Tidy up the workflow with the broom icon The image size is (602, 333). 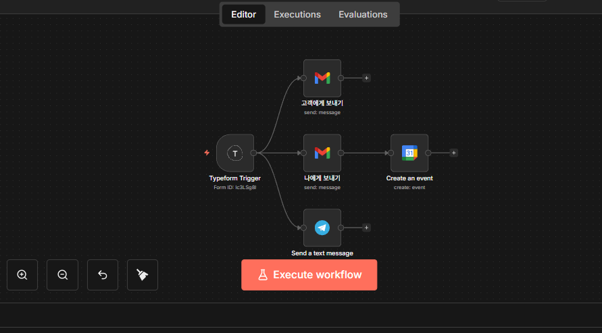(x=143, y=275)
